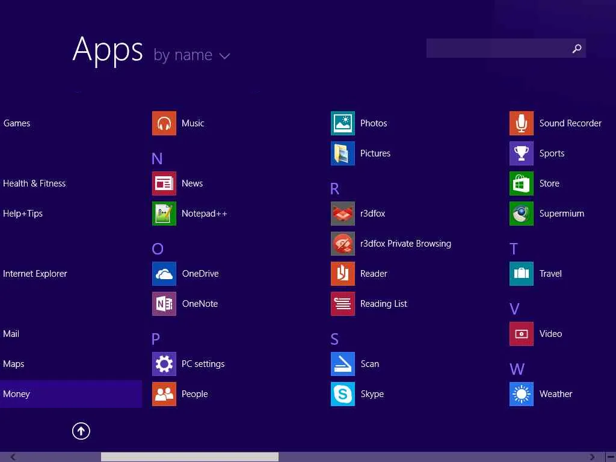Click the horizontal scrollbar thumb
Viewport: 616px width, 462px height.
pos(189,457)
